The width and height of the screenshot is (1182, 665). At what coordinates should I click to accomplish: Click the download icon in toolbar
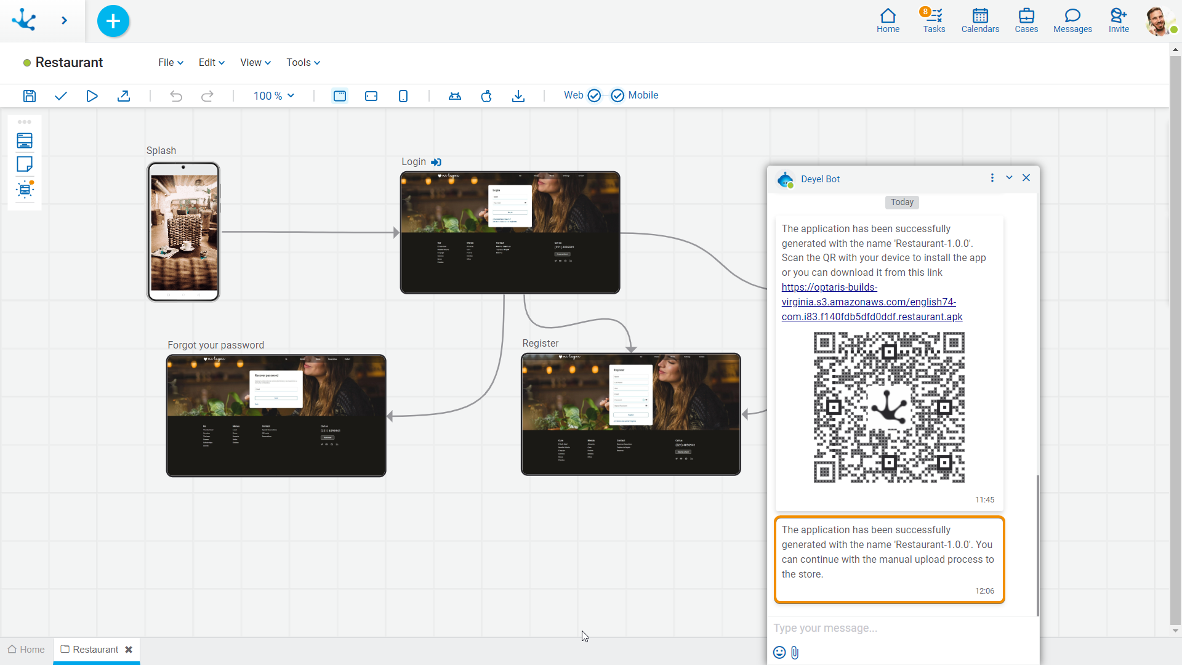click(518, 96)
